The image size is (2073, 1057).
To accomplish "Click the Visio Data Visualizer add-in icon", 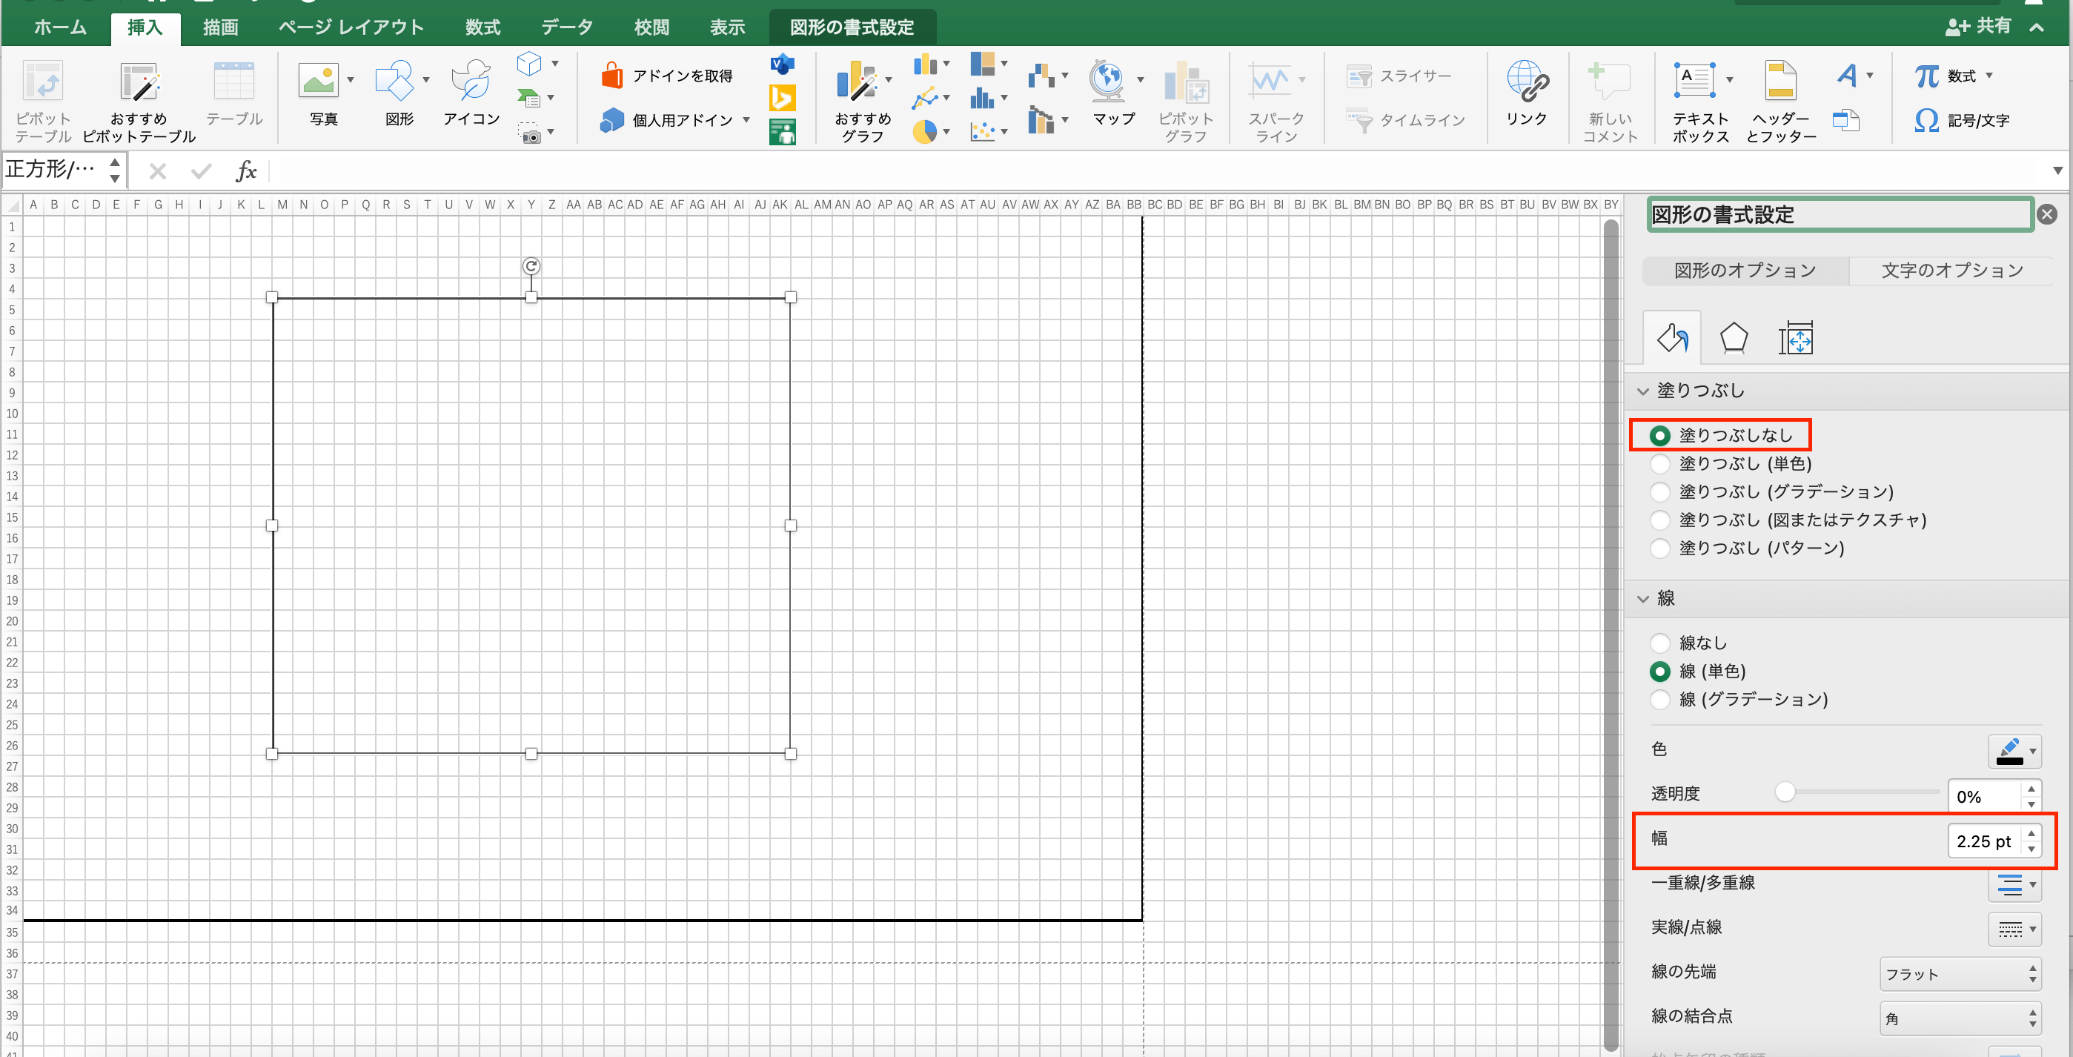I will [782, 64].
